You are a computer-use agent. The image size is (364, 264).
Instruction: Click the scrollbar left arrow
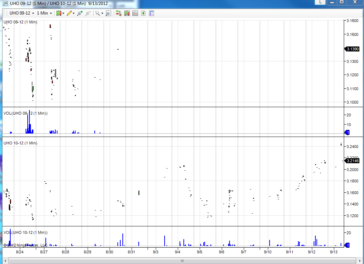pyautogui.click(x=5, y=261)
